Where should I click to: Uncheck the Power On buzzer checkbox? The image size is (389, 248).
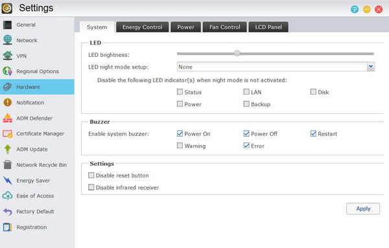coord(180,133)
